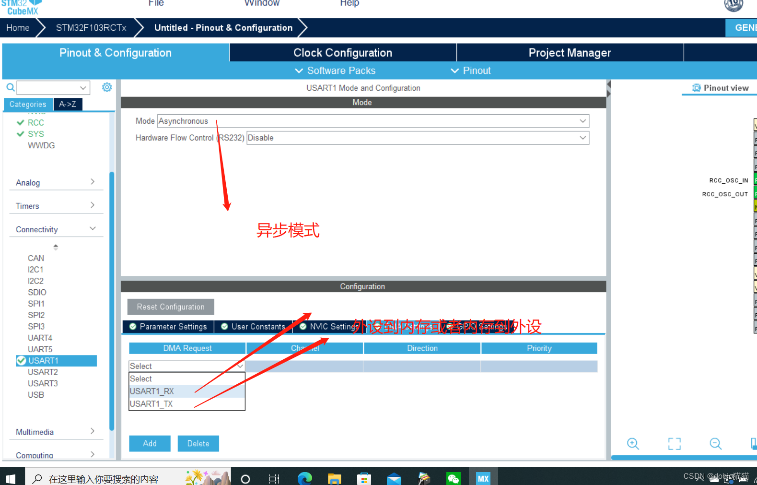The height and width of the screenshot is (485, 757).
Task: Open WeChat from taskbar
Action: tap(454, 479)
